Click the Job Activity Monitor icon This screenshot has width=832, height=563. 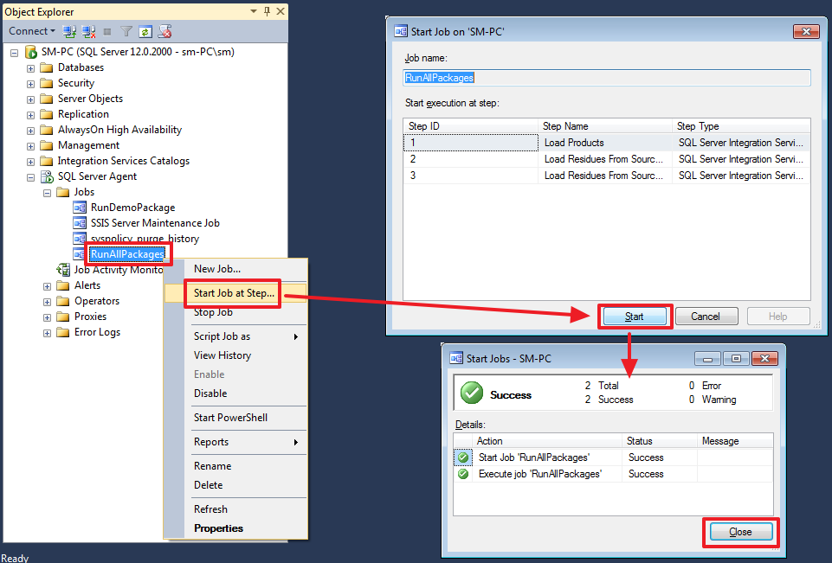[64, 270]
